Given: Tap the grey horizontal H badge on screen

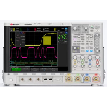Looking at the screenshot, I should 44,29.
